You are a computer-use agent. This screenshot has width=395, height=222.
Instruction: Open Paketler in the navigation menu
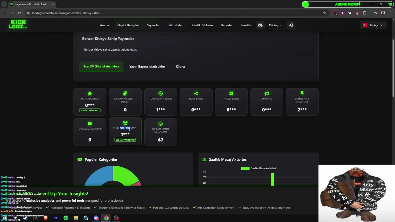(246, 25)
